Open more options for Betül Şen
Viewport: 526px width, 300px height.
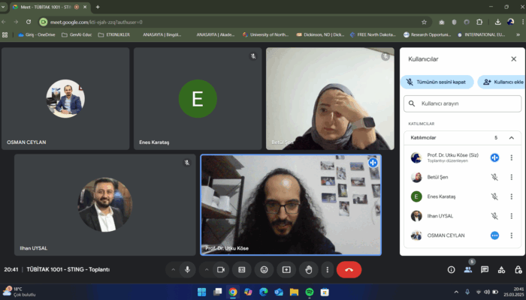pyautogui.click(x=511, y=177)
